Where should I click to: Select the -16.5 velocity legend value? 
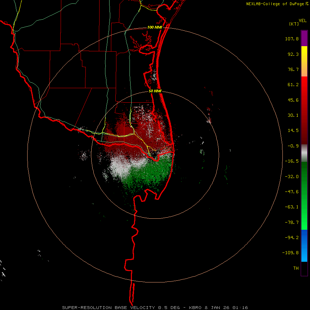(292, 161)
